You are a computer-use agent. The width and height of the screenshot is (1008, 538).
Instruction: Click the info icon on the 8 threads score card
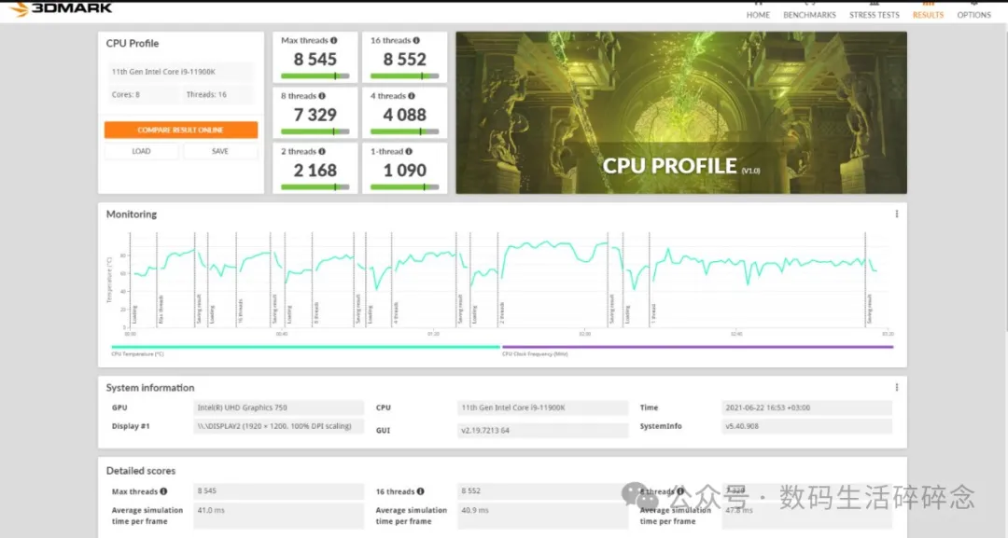tap(322, 96)
